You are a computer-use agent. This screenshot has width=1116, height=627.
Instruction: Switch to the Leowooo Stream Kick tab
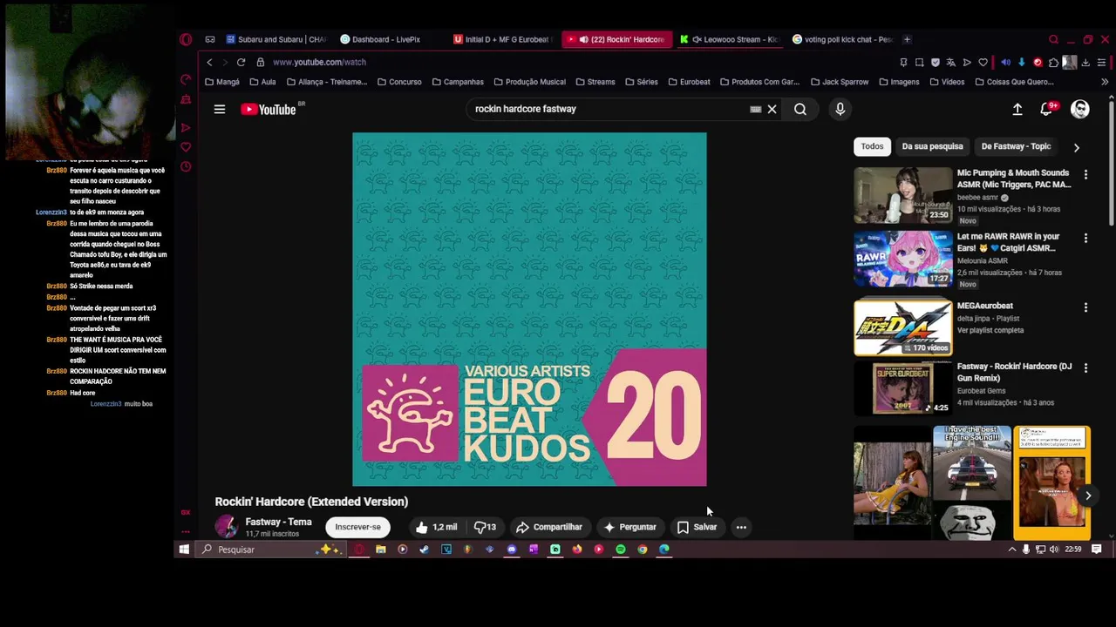729,39
